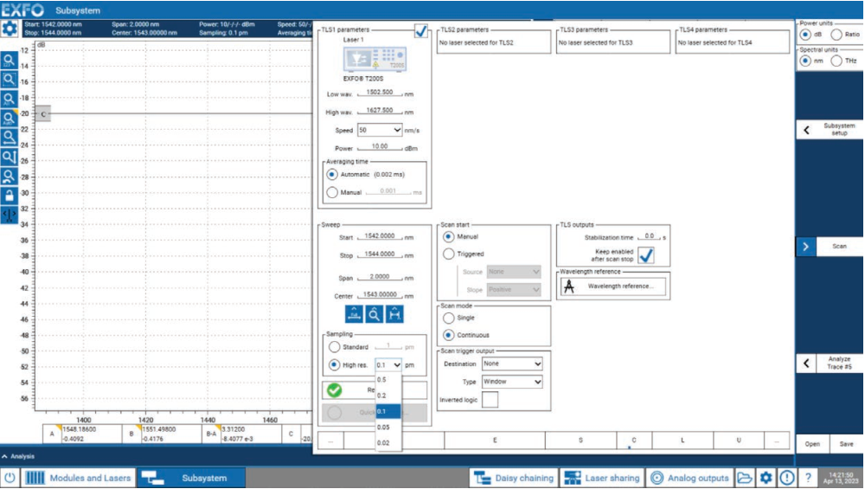Select Manual averaging time option
This screenshot has width=865, height=489.
332,192
